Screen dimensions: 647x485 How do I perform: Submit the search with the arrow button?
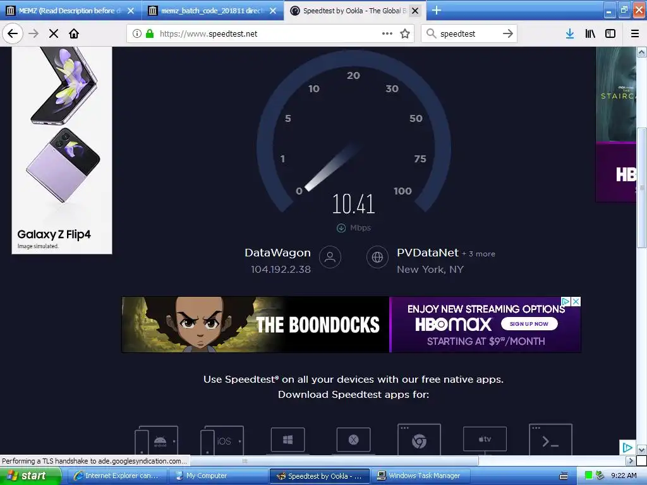tap(508, 33)
